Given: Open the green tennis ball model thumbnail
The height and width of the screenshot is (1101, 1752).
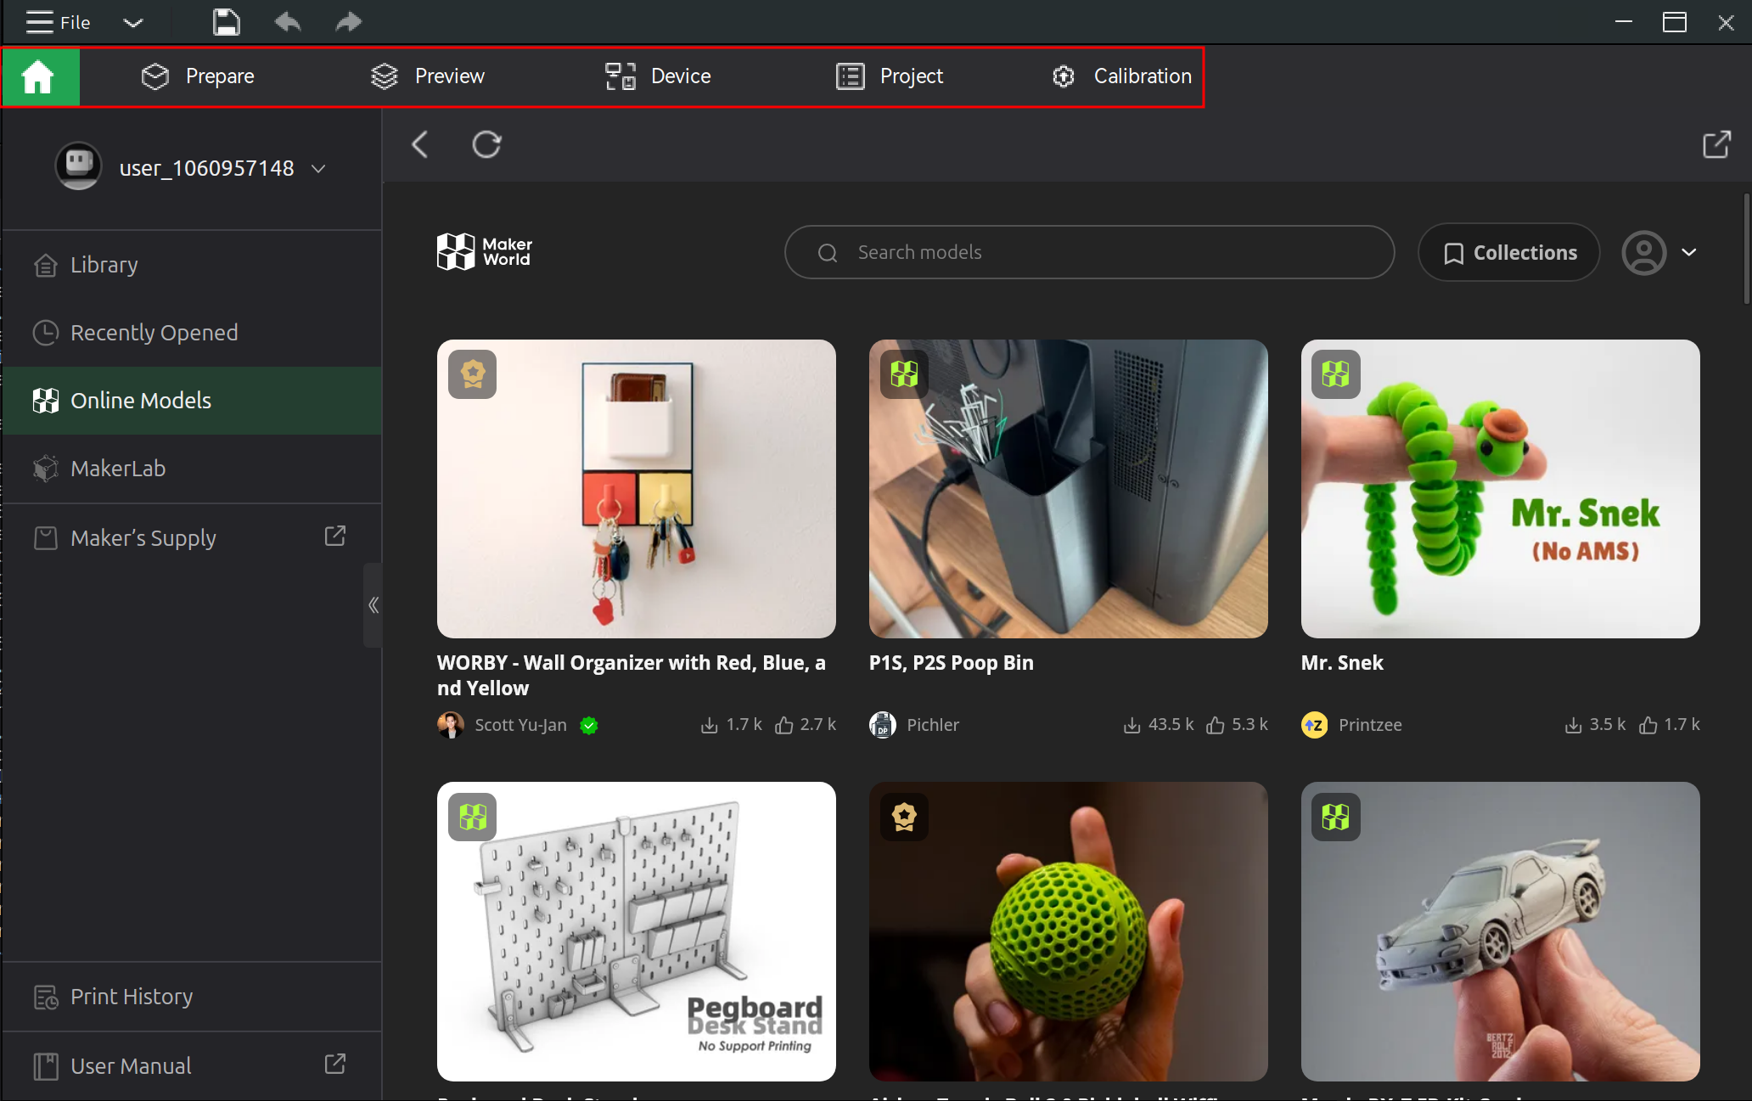Looking at the screenshot, I should pos(1069,931).
